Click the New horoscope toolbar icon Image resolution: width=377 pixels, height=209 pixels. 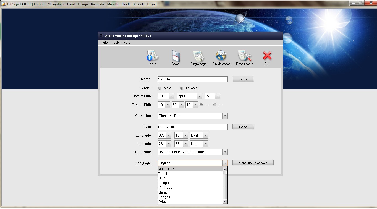152,56
